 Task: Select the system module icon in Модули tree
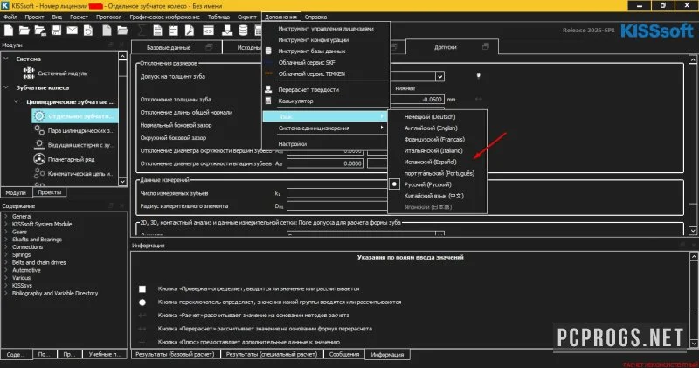(29, 73)
